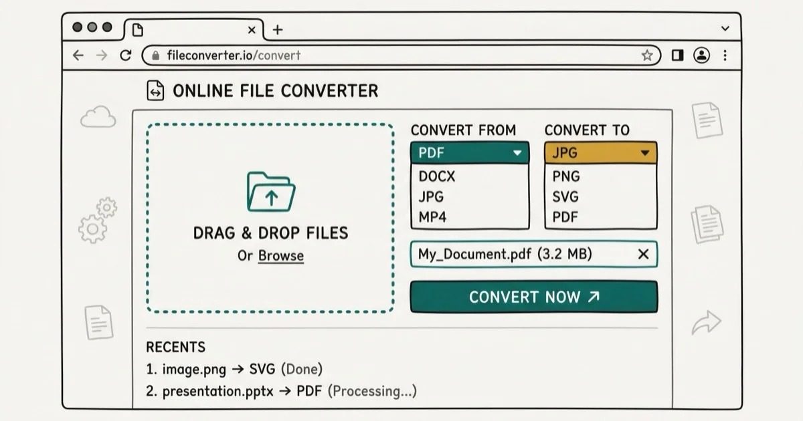The width and height of the screenshot is (803, 421).
Task: Close the current browser tab
Action: pyautogui.click(x=252, y=30)
